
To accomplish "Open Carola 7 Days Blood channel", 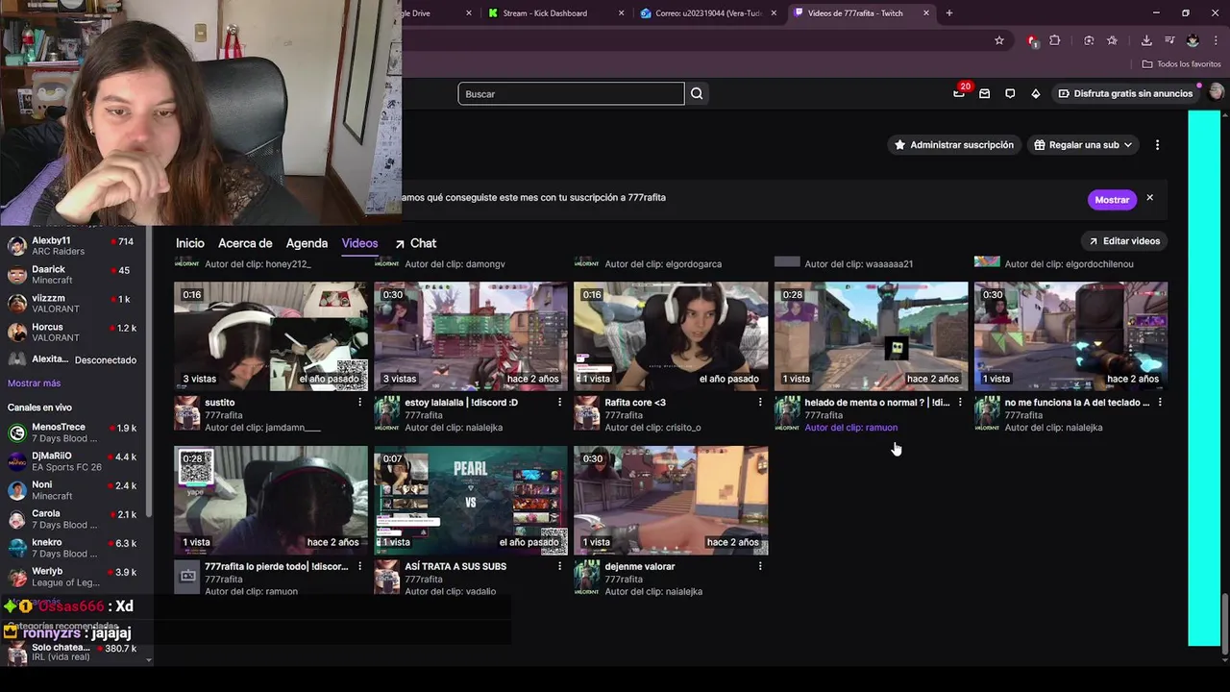I will pos(72,519).
